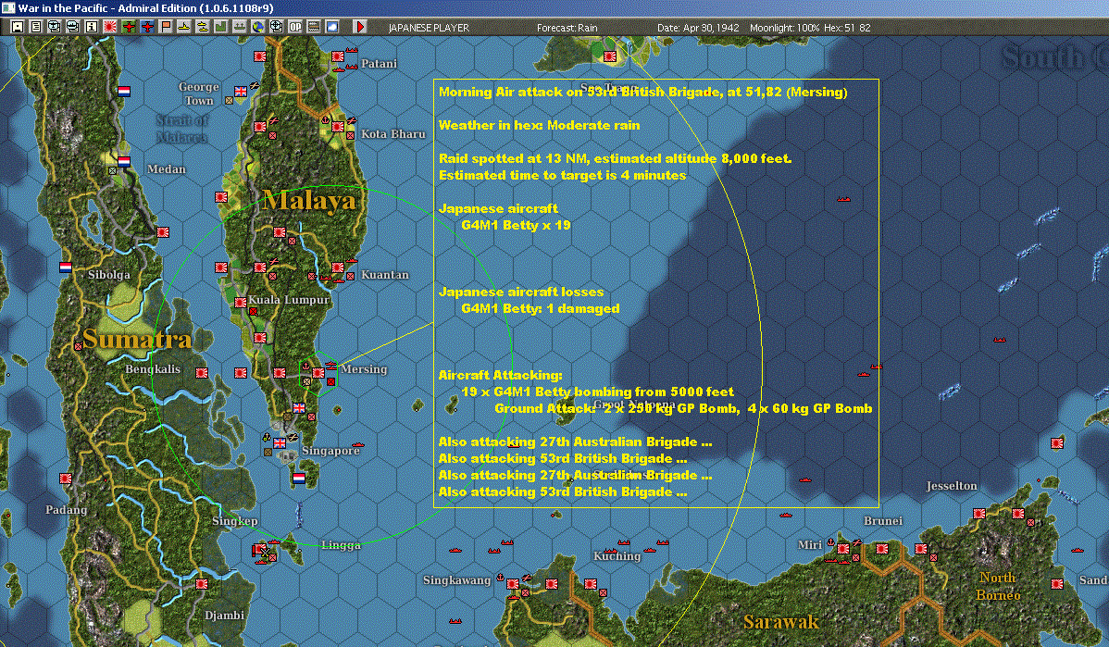Select the red plane on green background icon
This screenshot has height=647, width=1109.
pyautogui.click(x=128, y=27)
